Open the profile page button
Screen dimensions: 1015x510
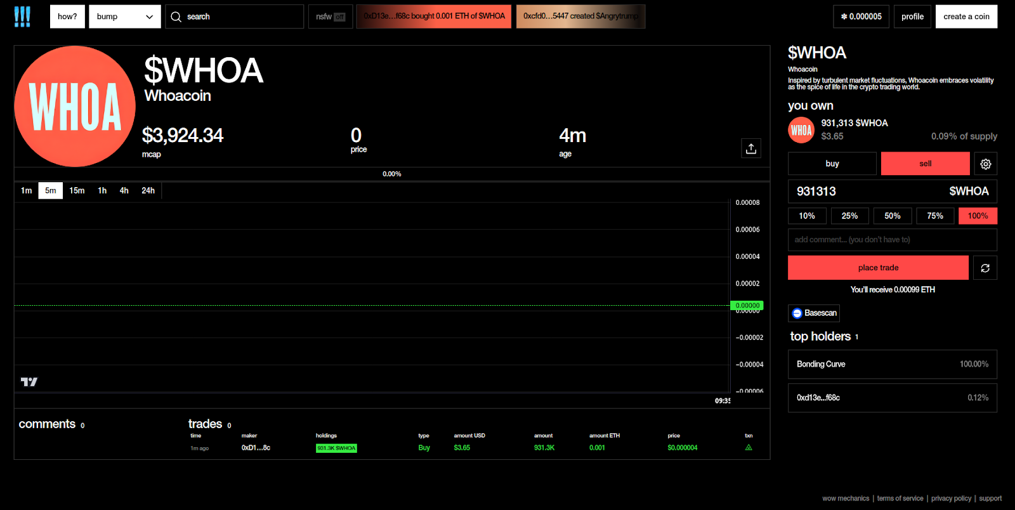click(912, 16)
